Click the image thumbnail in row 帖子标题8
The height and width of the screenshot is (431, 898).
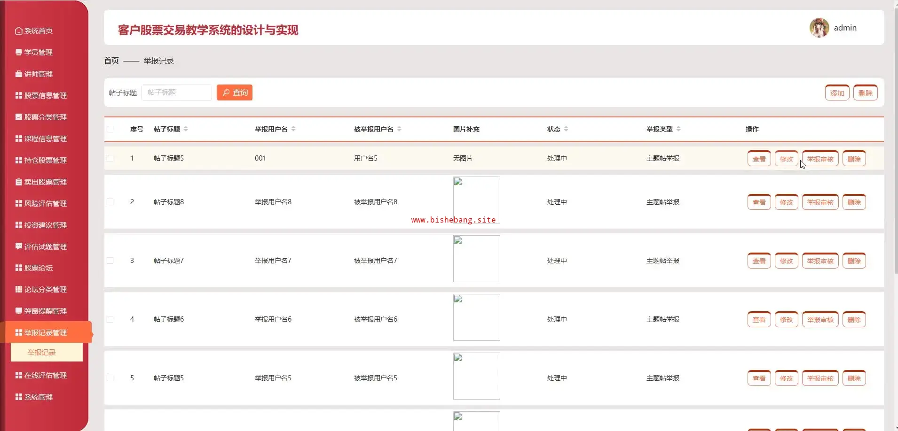[476, 200]
